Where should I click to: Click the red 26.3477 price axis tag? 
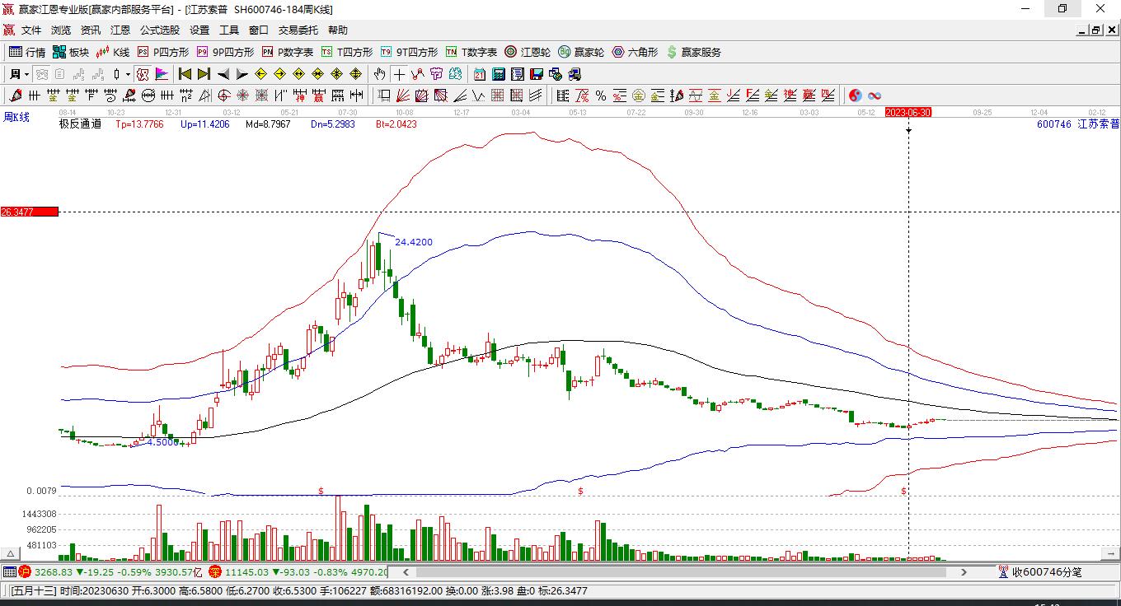click(x=30, y=212)
